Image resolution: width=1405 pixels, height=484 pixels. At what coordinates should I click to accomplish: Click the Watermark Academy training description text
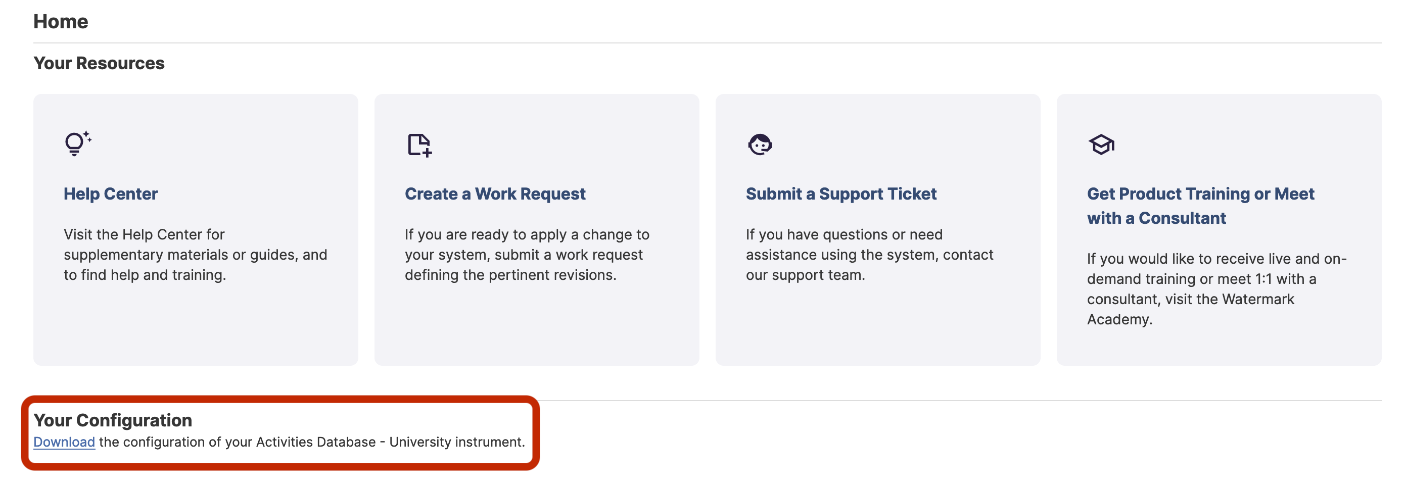1216,288
